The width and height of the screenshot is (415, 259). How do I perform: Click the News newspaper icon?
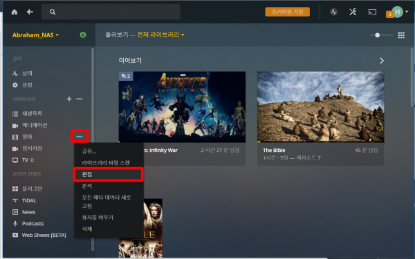pyautogui.click(x=15, y=212)
